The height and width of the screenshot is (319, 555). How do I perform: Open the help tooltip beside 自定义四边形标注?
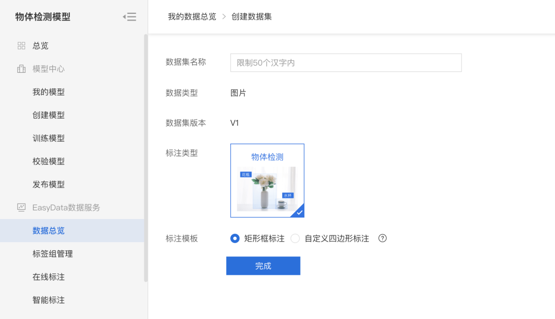[382, 238]
